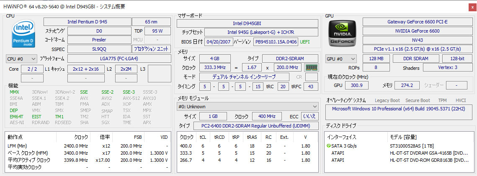
Task: Select the ST31000528AS [1 TB] drive row
Action: click(x=400, y=146)
